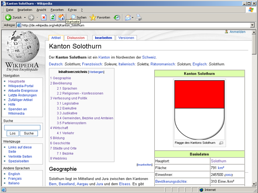This screenshot has width=258, height=193.
Task: Open the Versionen tab
Action: coord(126,38)
